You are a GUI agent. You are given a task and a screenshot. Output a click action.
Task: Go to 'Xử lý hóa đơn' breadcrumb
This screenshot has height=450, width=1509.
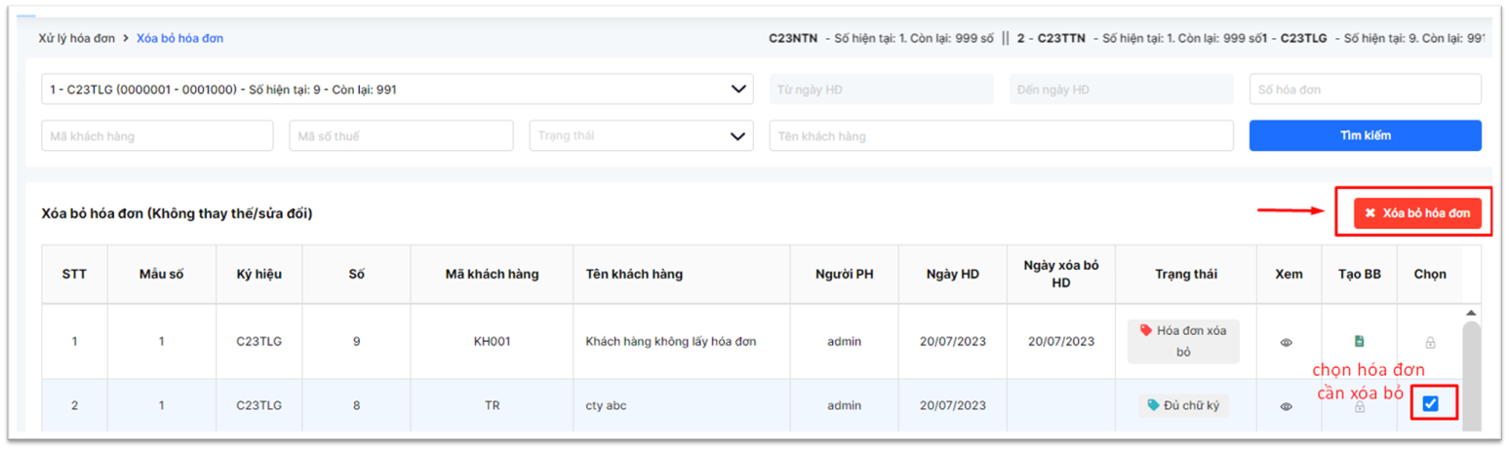tap(76, 39)
